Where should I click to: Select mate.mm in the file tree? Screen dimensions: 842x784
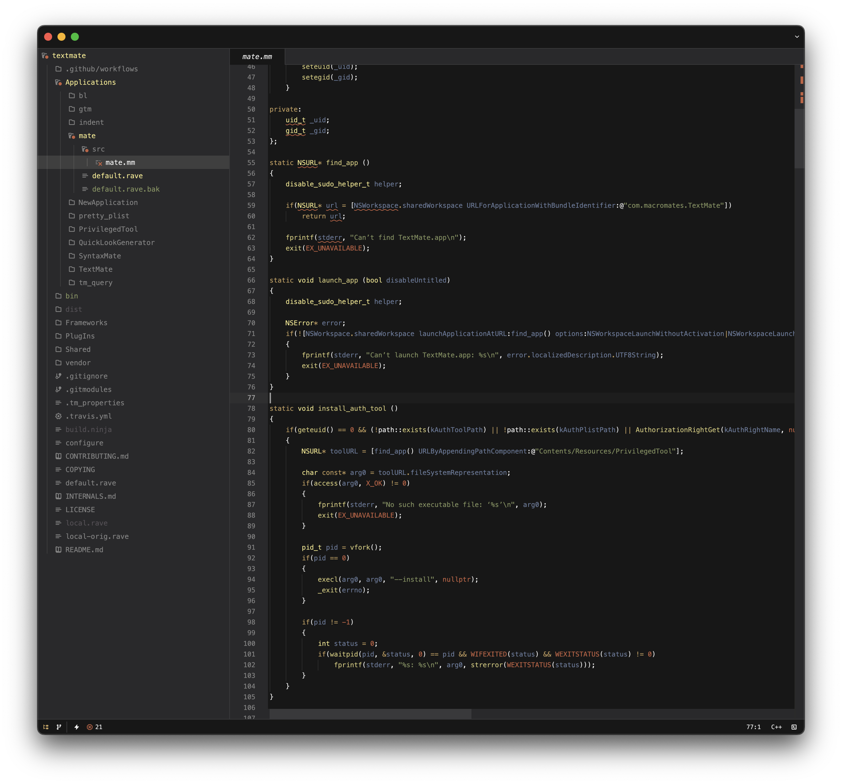(133, 163)
